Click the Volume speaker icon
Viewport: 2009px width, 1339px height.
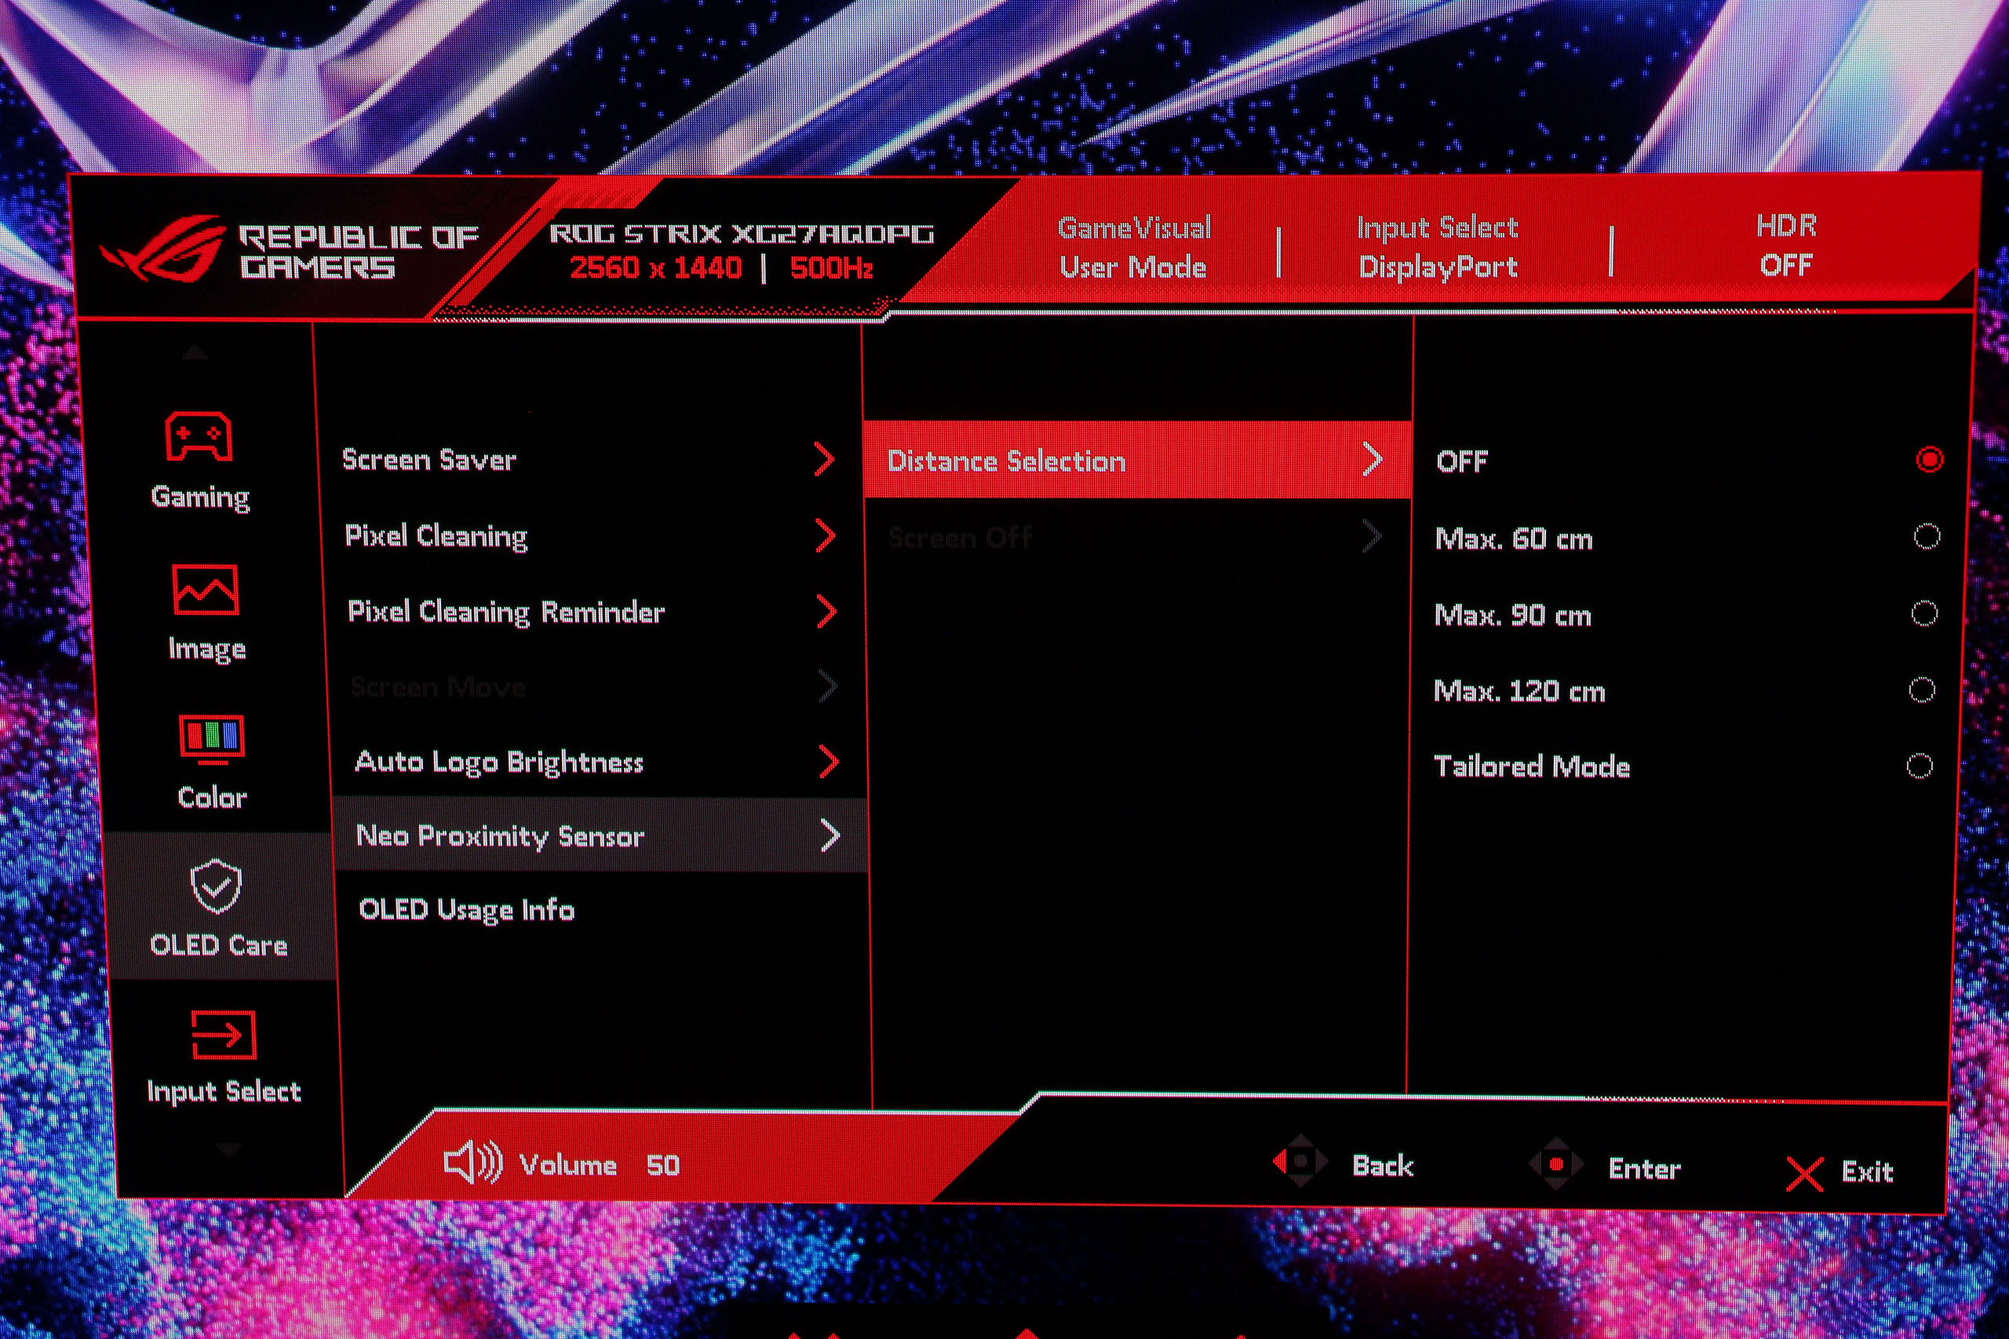click(x=472, y=1163)
